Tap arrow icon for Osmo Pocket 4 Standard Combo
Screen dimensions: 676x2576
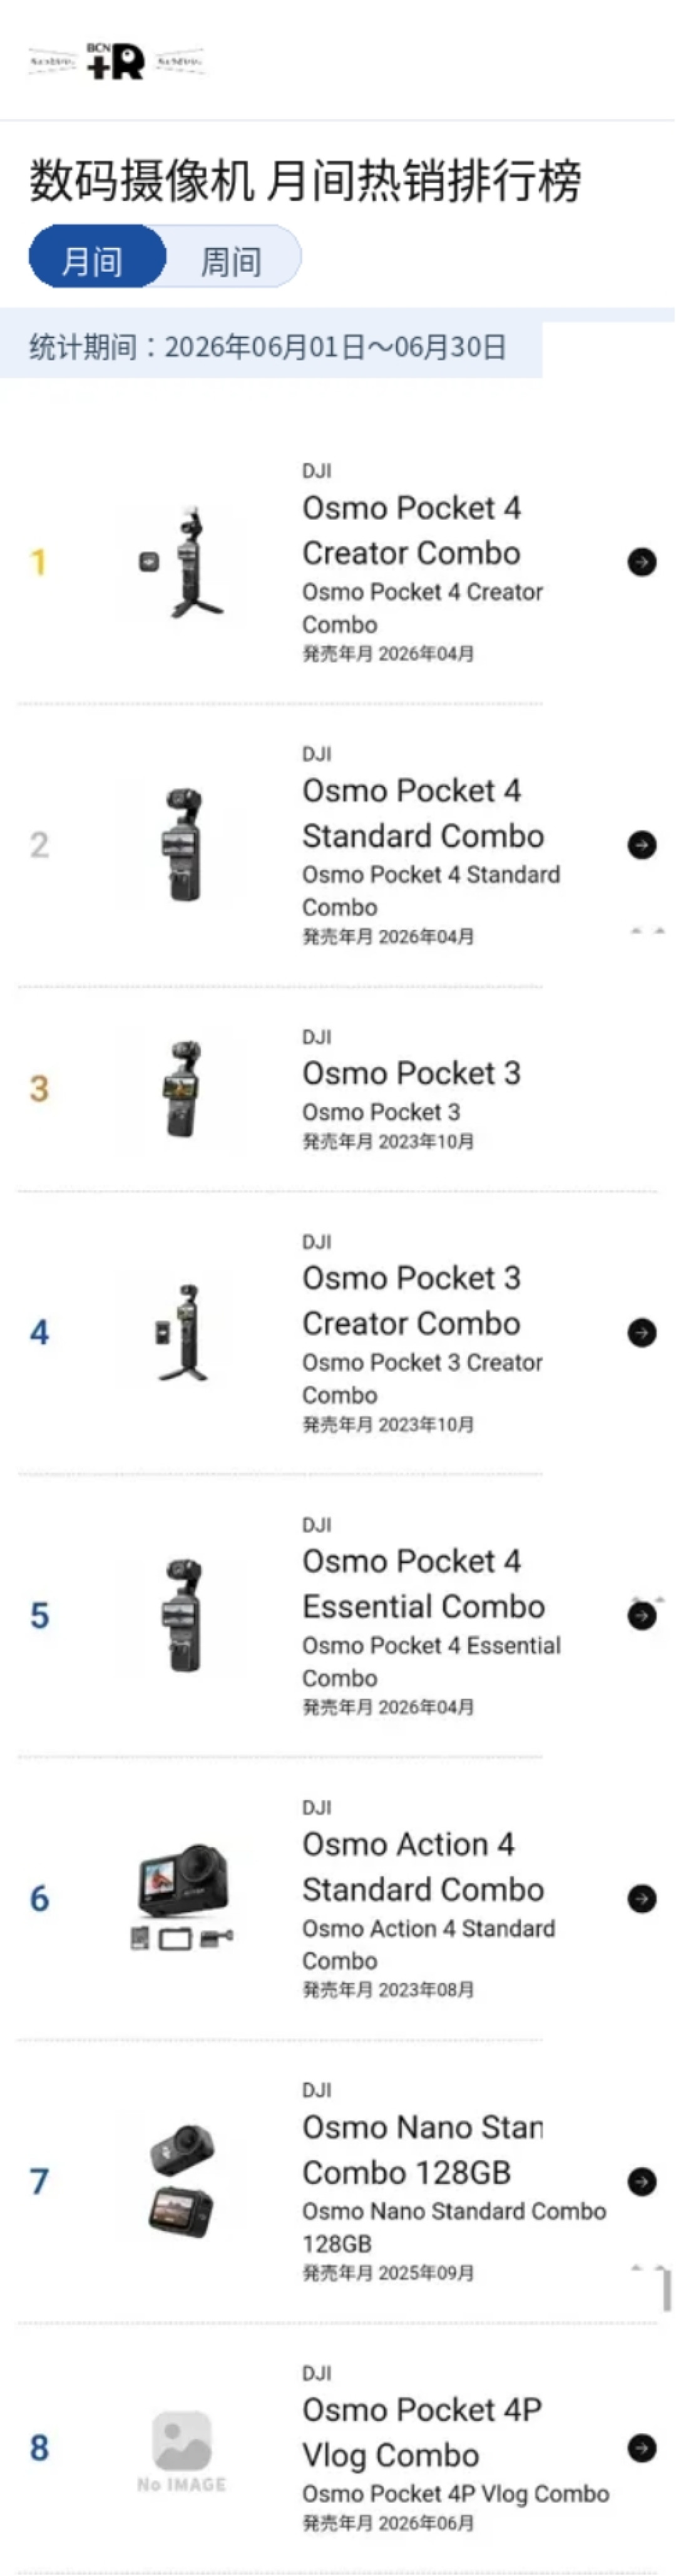tap(642, 845)
